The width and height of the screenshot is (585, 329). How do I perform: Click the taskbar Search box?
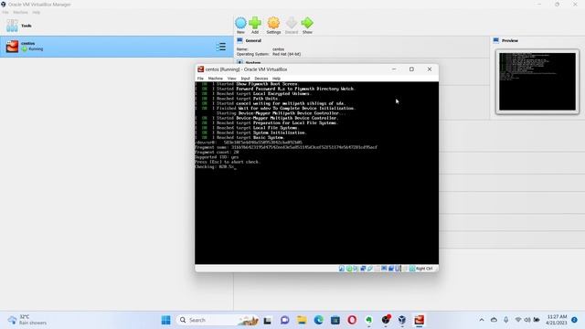[218, 320]
